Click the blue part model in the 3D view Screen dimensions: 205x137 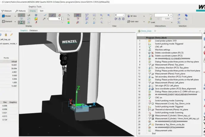point(80,109)
